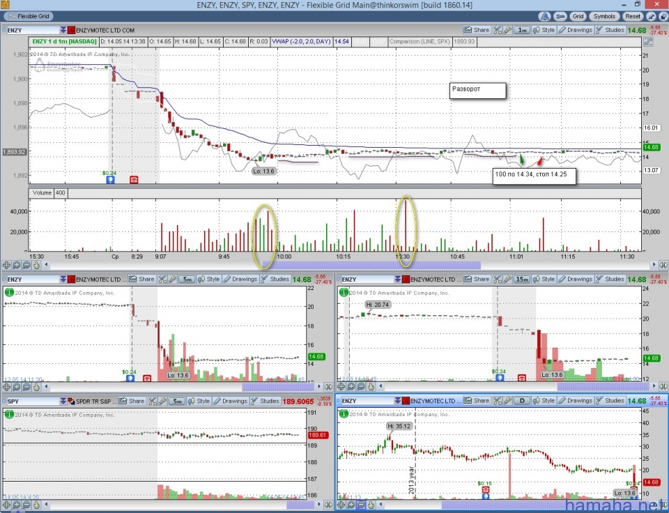Click the green info icon on the 15m chart
The image size is (669, 513).
pos(344,293)
